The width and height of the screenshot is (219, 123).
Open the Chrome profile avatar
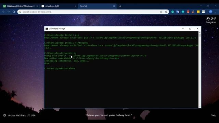[x=211, y=12]
